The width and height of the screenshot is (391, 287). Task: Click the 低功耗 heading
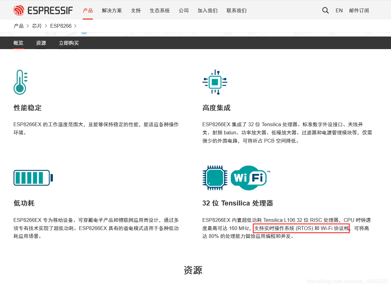24,203
